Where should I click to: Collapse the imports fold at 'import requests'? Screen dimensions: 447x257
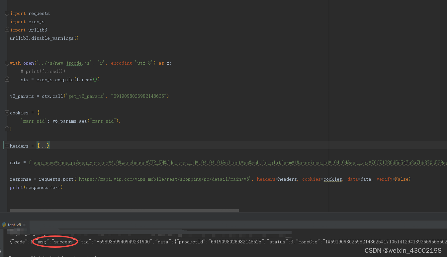pyautogui.click(x=7, y=13)
